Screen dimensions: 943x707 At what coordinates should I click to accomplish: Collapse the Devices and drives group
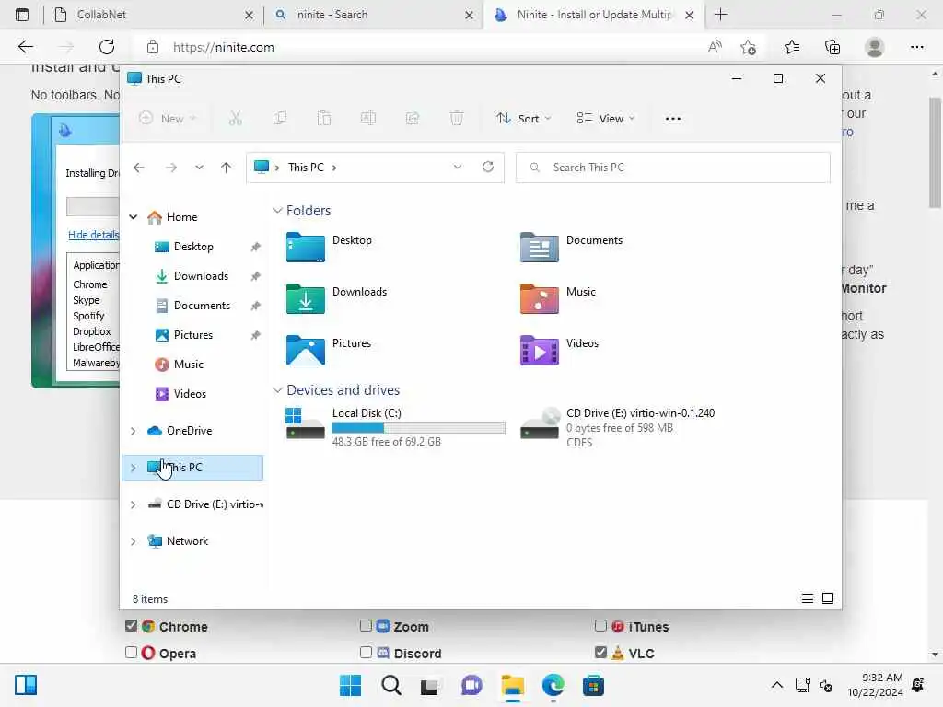pyautogui.click(x=277, y=390)
